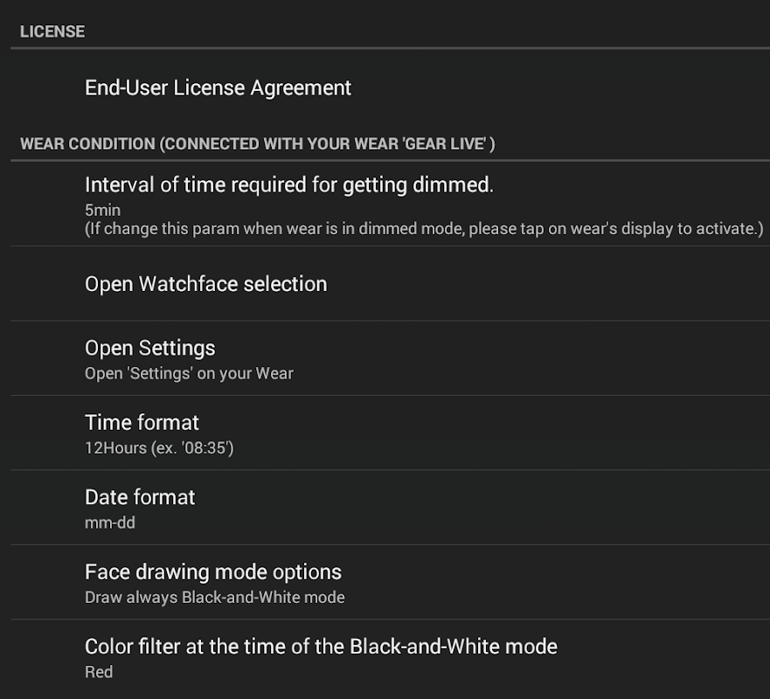Open the Time format option

point(142,423)
